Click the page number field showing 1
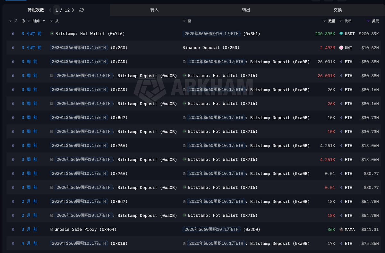The image size is (385, 253). (56, 10)
